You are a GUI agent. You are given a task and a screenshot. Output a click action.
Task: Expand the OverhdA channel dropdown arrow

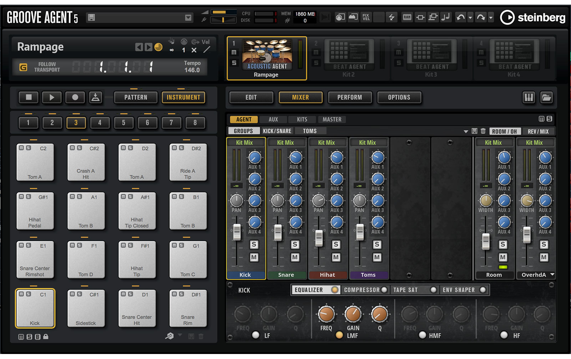552,275
